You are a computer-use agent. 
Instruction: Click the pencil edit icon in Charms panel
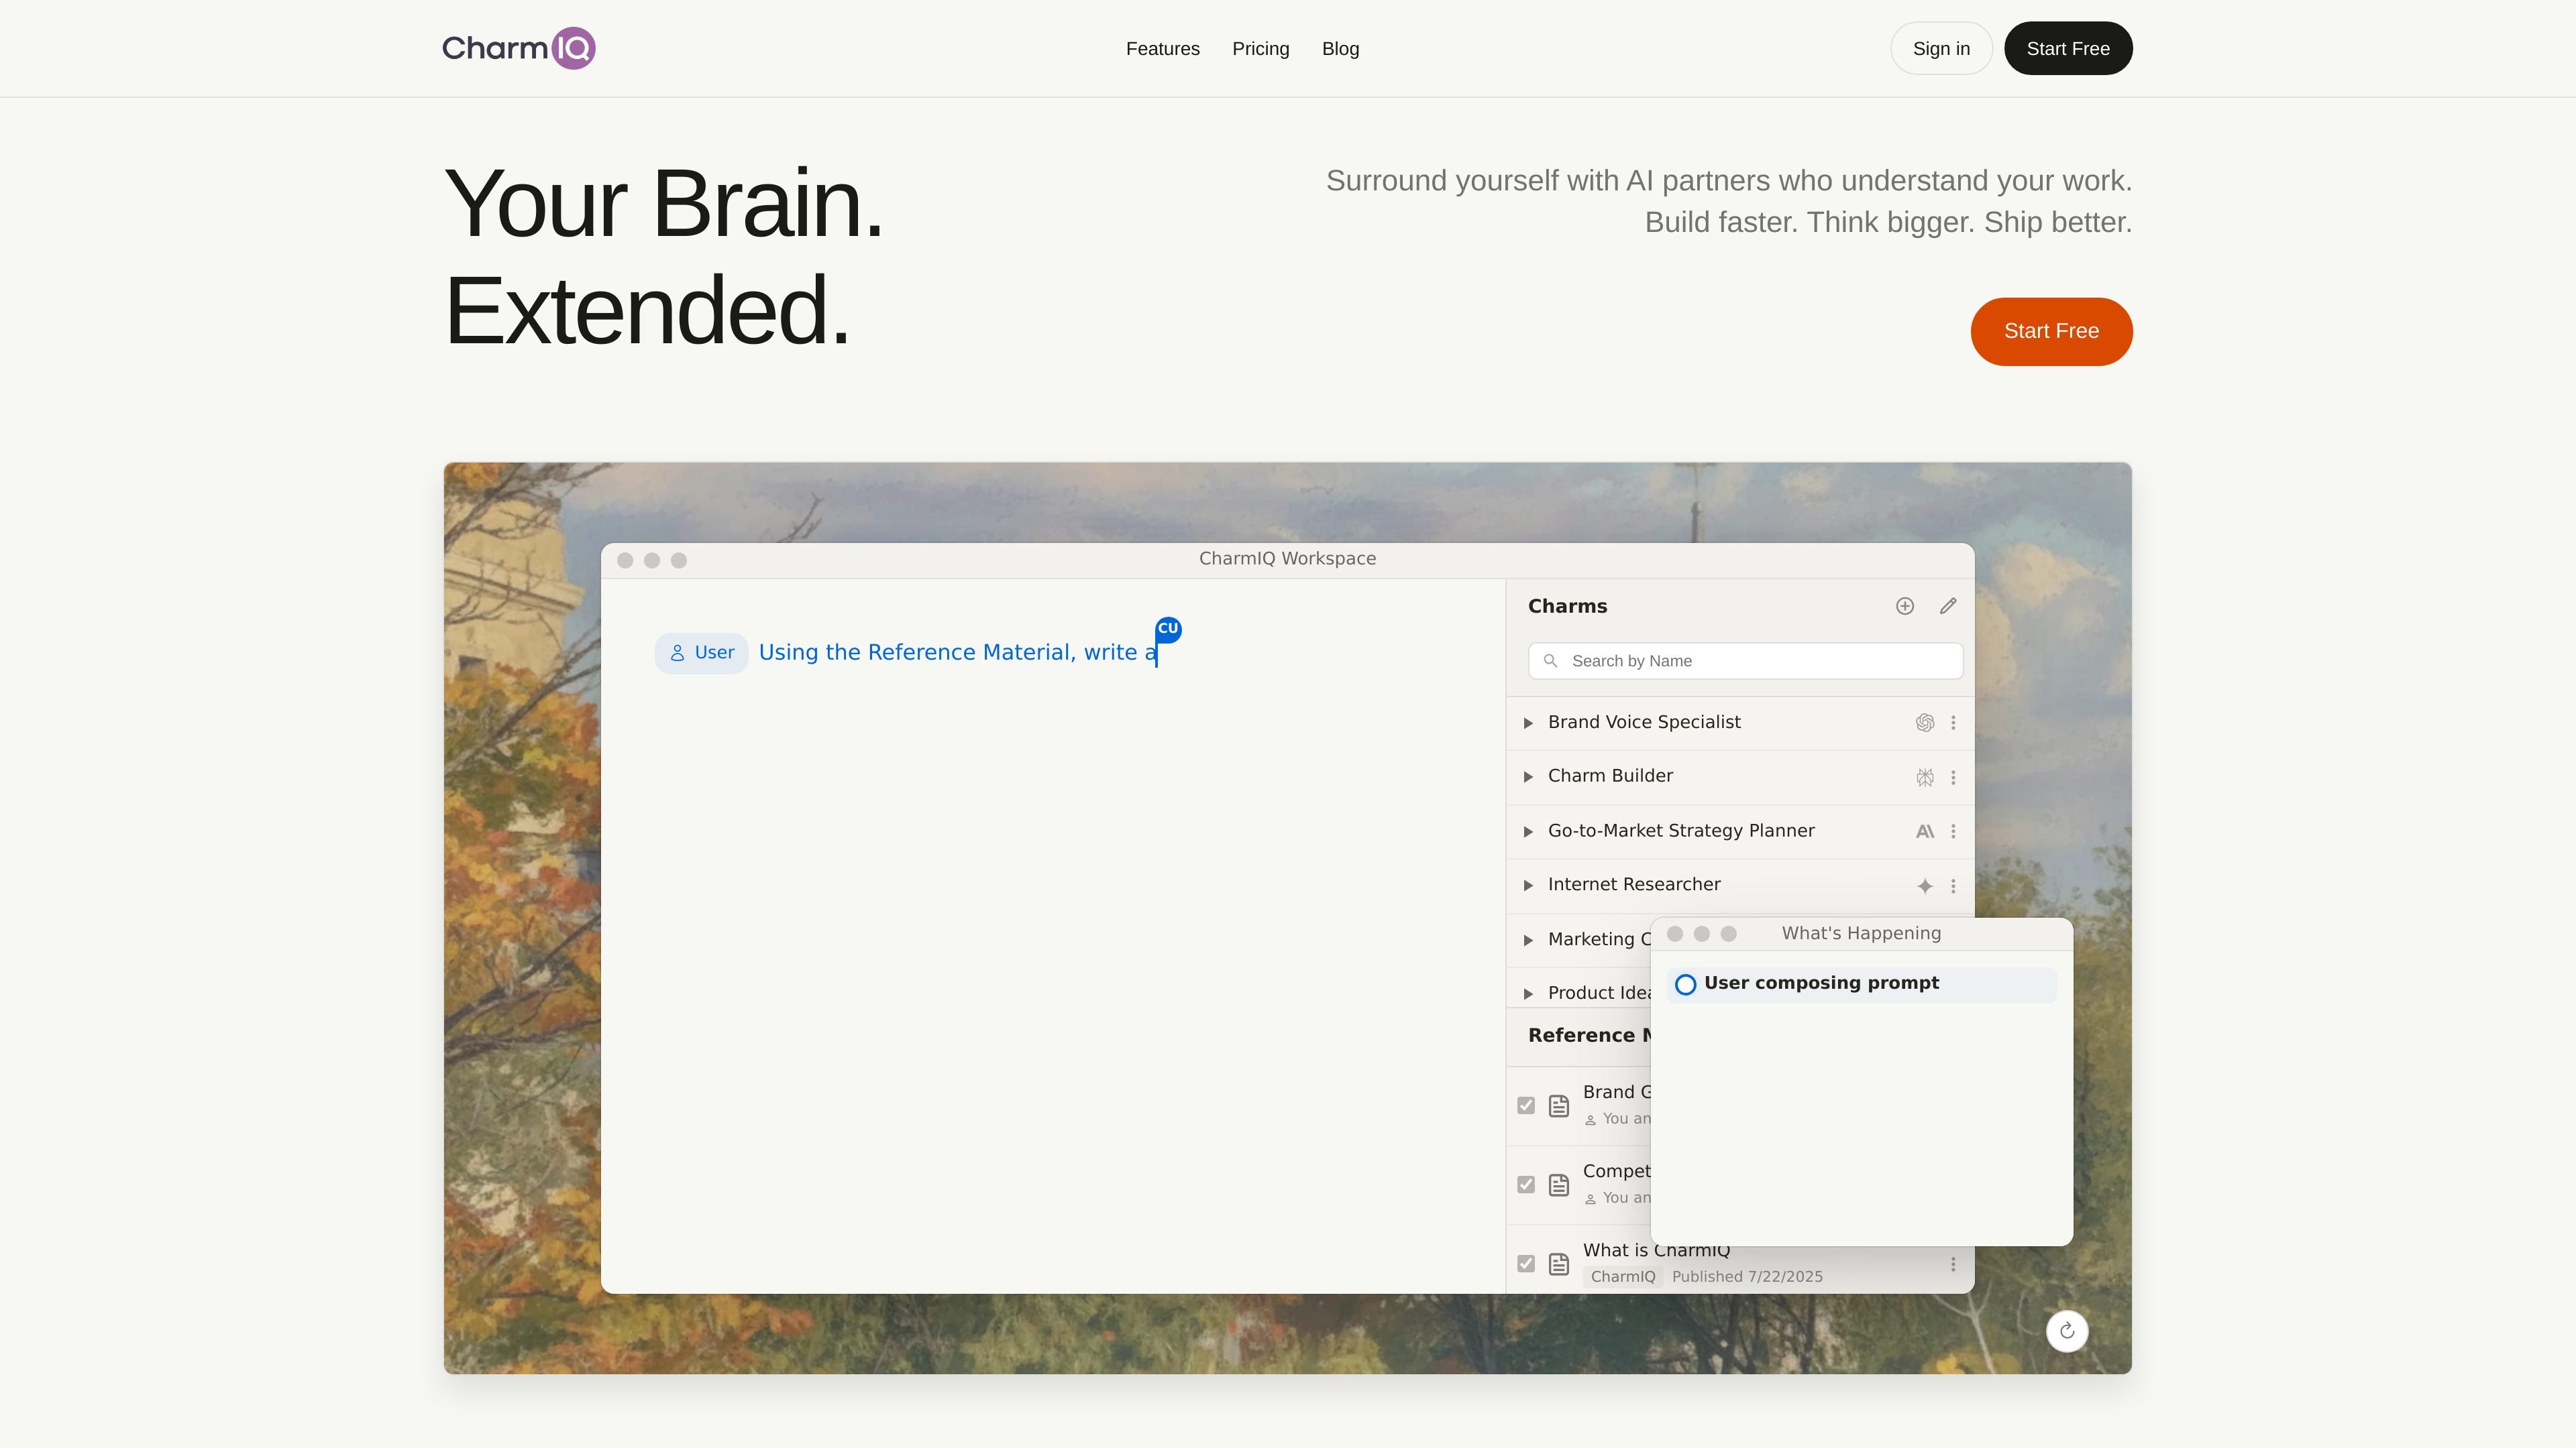(x=1948, y=607)
